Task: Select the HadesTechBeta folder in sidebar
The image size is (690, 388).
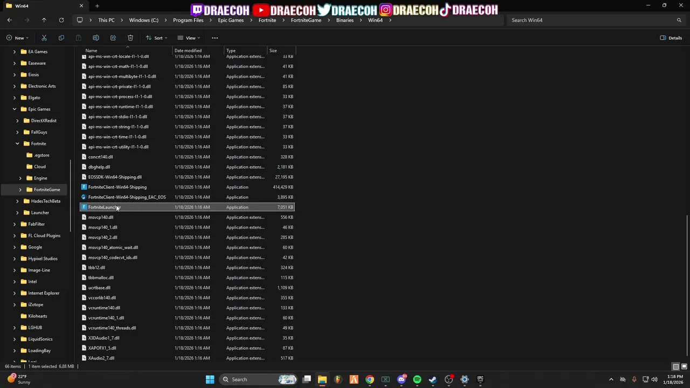Action: click(x=46, y=201)
